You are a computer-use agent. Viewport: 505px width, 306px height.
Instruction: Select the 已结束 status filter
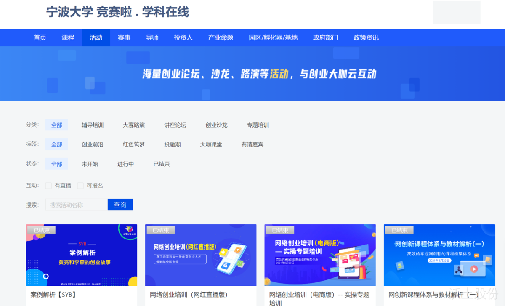162,164
